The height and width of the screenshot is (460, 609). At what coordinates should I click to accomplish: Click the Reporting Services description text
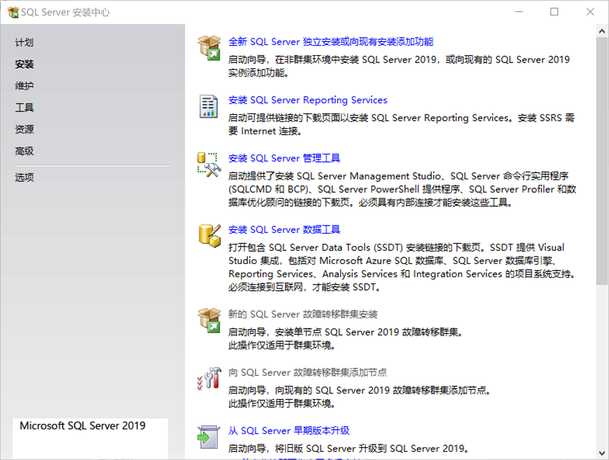(402, 124)
